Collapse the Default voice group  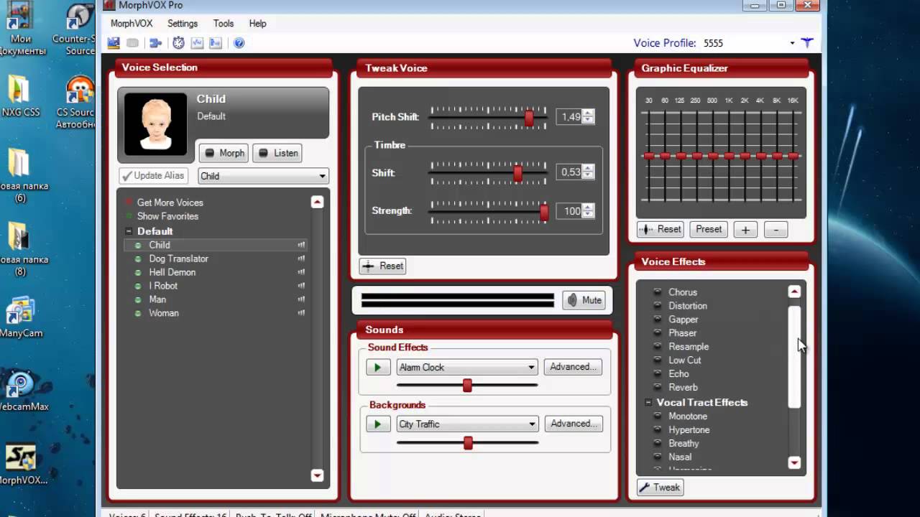[x=129, y=231]
